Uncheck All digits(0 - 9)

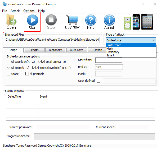point(8,68)
